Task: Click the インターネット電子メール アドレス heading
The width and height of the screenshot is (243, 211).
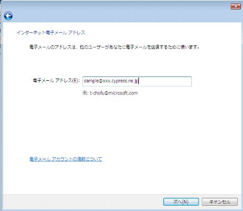Action: click(x=51, y=33)
